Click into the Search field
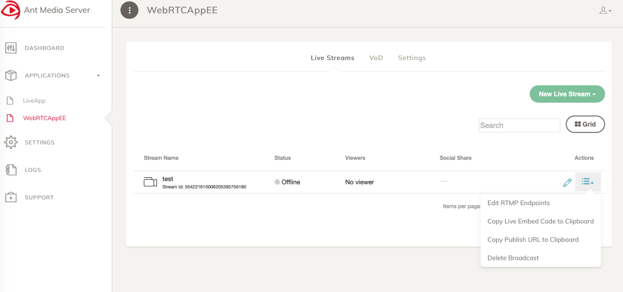 (520, 125)
